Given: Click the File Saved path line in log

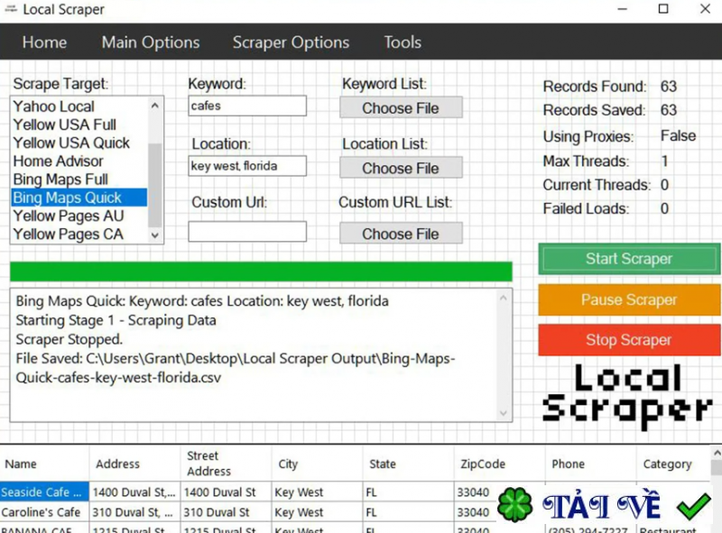Looking at the screenshot, I should [236, 368].
